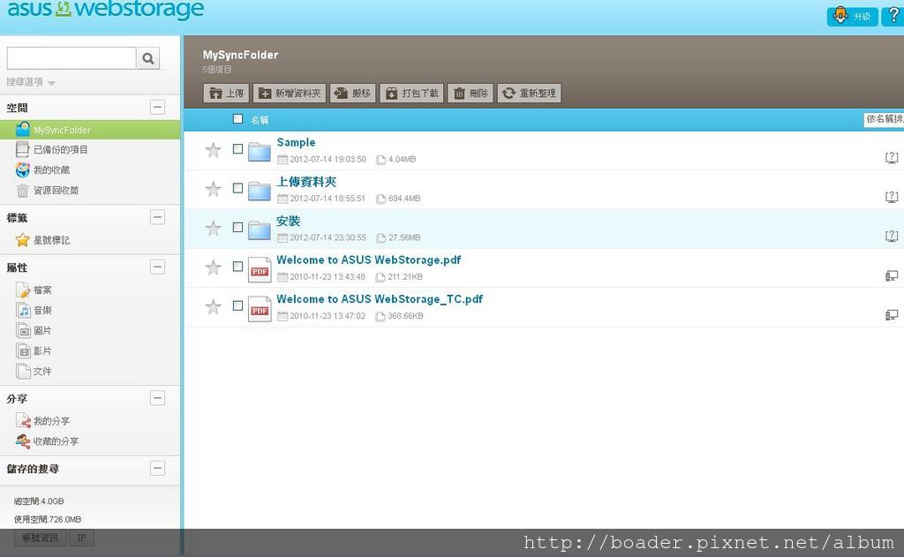Open 資源回收筒 recycle bin
The height and width of the screenshot is (557, 904).
48,191
